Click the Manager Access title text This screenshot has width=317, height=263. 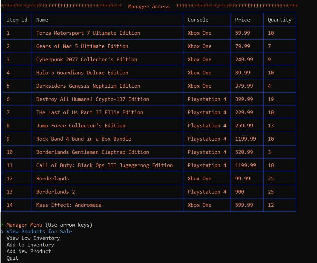pyautogui.click(x=149, y=7)
